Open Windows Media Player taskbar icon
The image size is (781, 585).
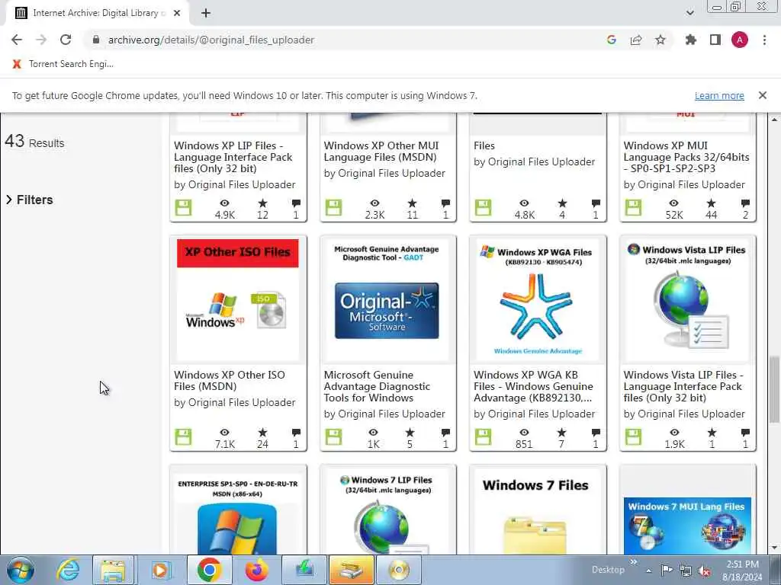[160, 570]
